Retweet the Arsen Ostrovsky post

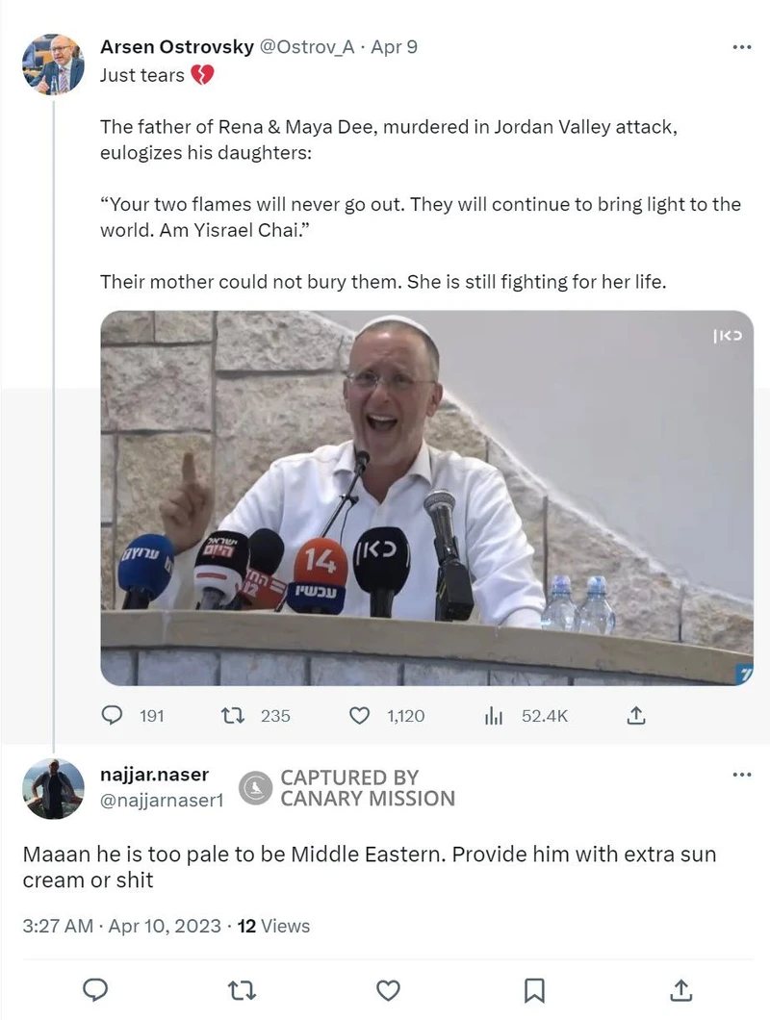click(x=234, y=715)
